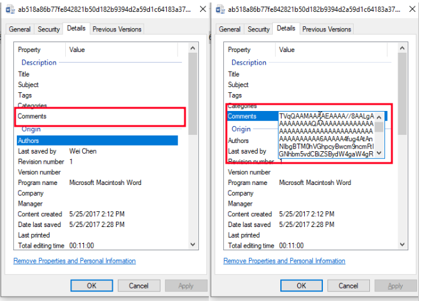This screenshot has width=422, height=301.
Task: Switch to Security tab in right dialog
Action: point(258,29)
